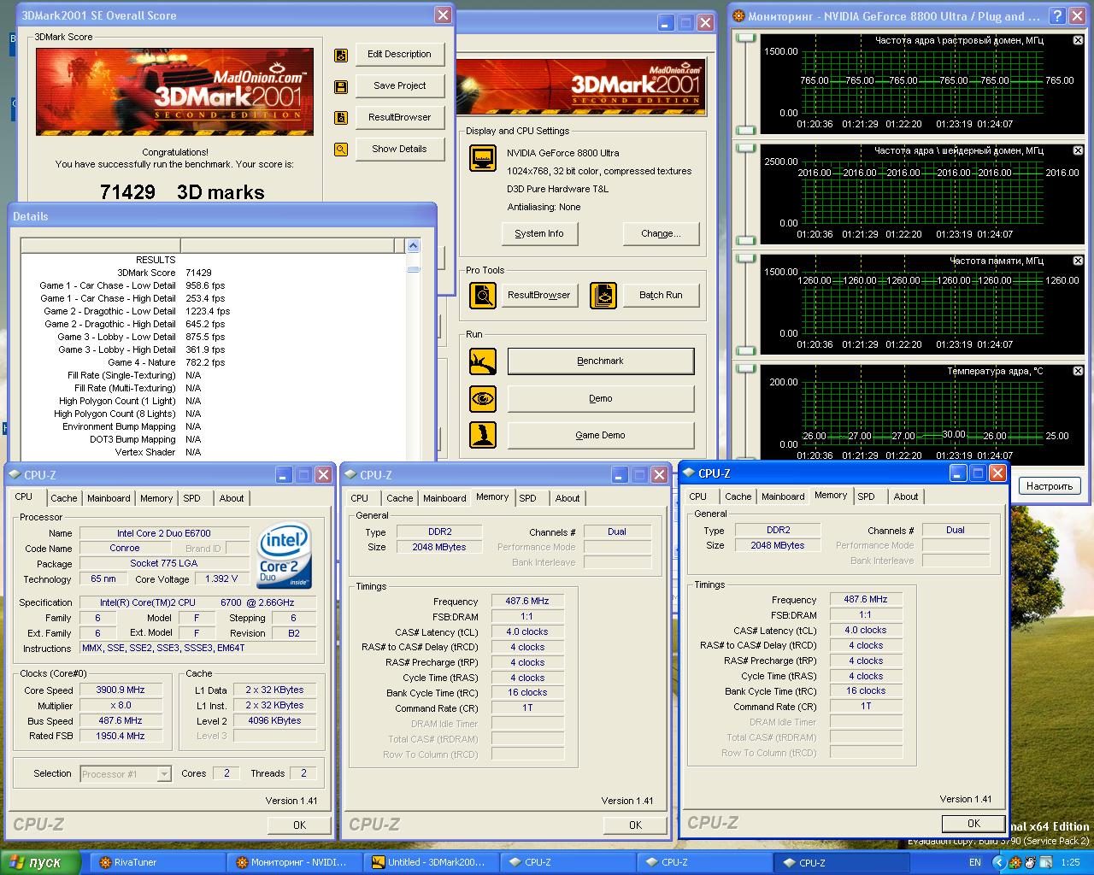The width and height of the screenshot is (1094, 875).
Task: Start the Benchmark run
Action: 601,361
